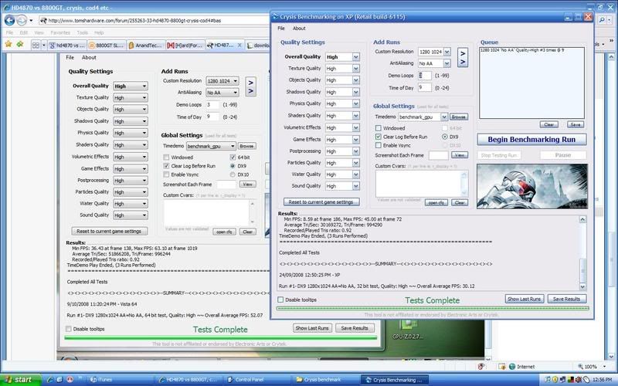Select DX10 radio in the forum page image
This screenshot has width=618, height=386.
[x=233, y=174]
